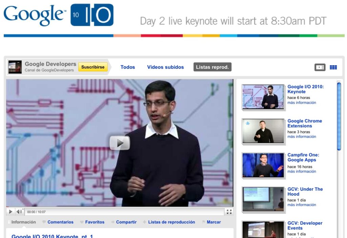The height and width of the screenshot is (238, 347).
Task: Switch to the Todos tab
Action: click(128, 67)
